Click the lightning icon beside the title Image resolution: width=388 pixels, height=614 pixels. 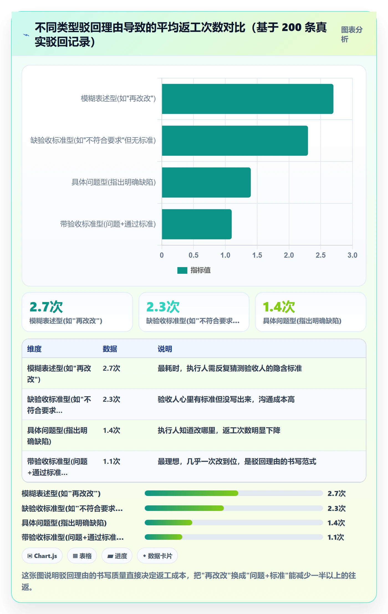26,35
